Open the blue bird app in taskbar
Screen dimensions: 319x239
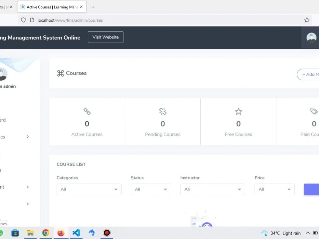pyautogui.click(x=92, y=233)
